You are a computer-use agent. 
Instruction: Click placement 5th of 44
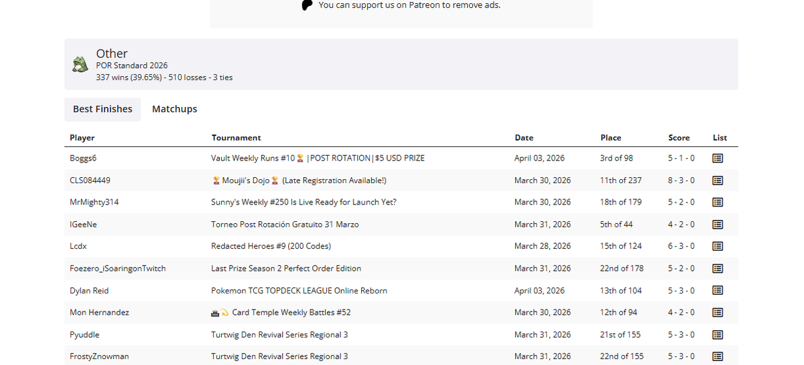tap(616, 225)
